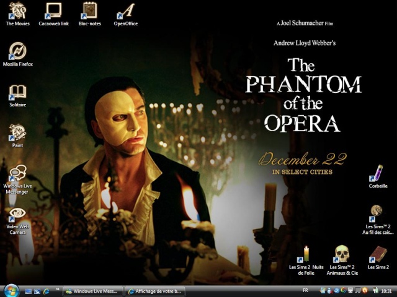Viewport: 397px width, 297px height.
Task: Open the Video Web Camera shortcut
Action: 17,220
